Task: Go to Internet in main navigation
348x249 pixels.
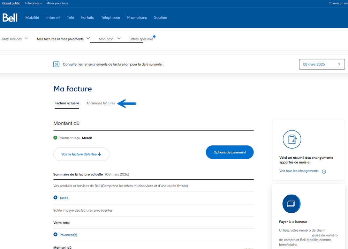Action: (53, 17)
